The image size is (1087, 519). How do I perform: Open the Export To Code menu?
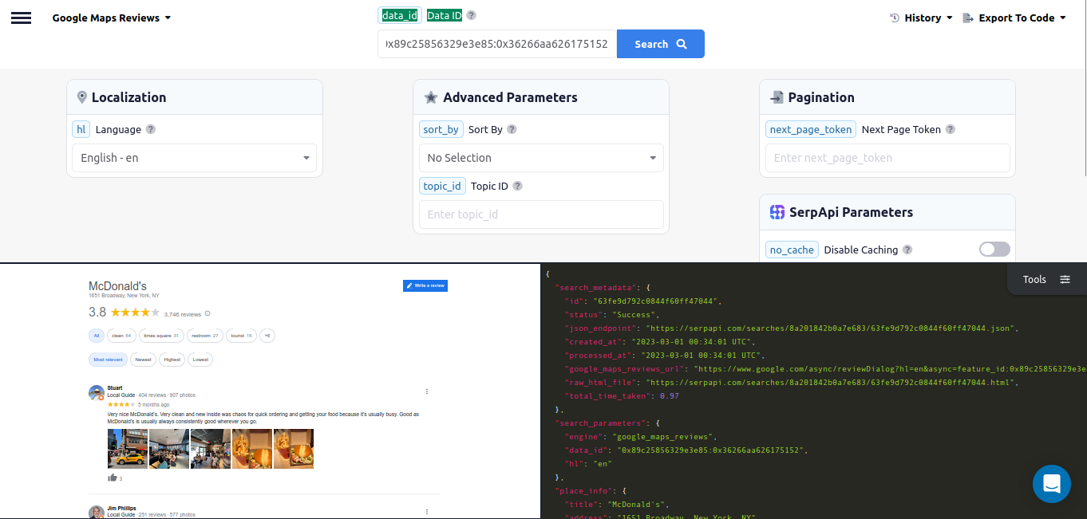pos(1014,18)
